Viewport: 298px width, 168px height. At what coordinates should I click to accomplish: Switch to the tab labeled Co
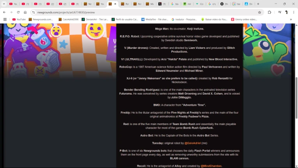point(199,4)
